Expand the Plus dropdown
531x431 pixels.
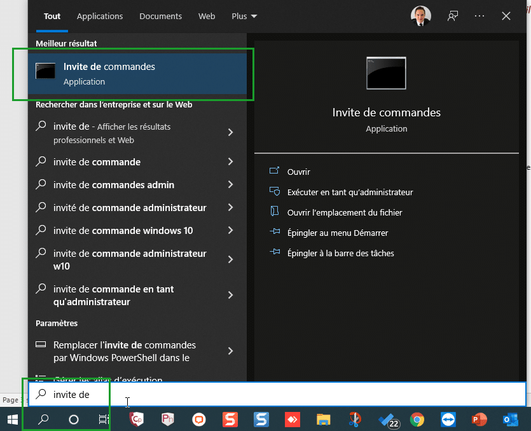point(244,17)
